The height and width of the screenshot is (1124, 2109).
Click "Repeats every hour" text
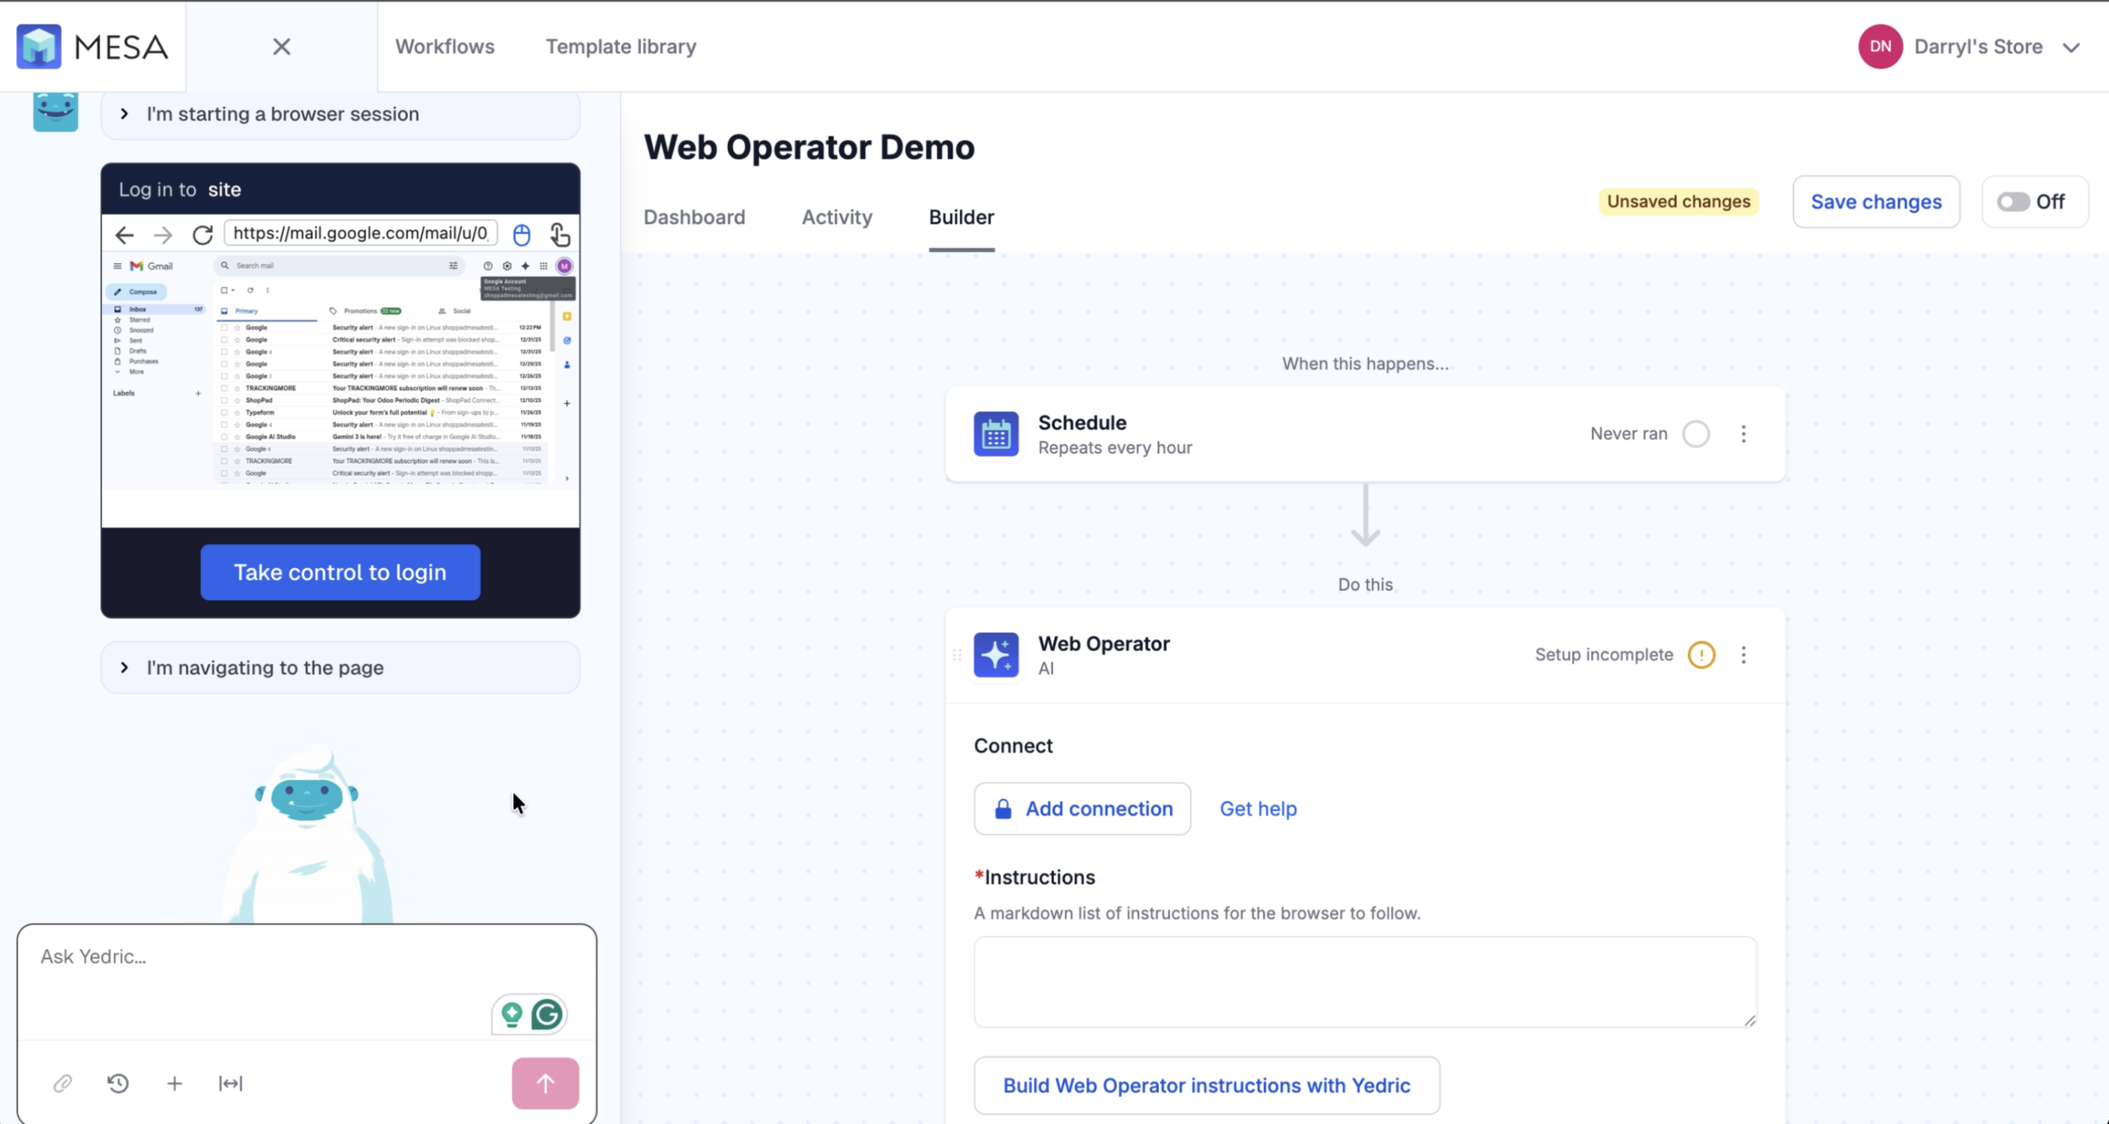point(1114,448)
